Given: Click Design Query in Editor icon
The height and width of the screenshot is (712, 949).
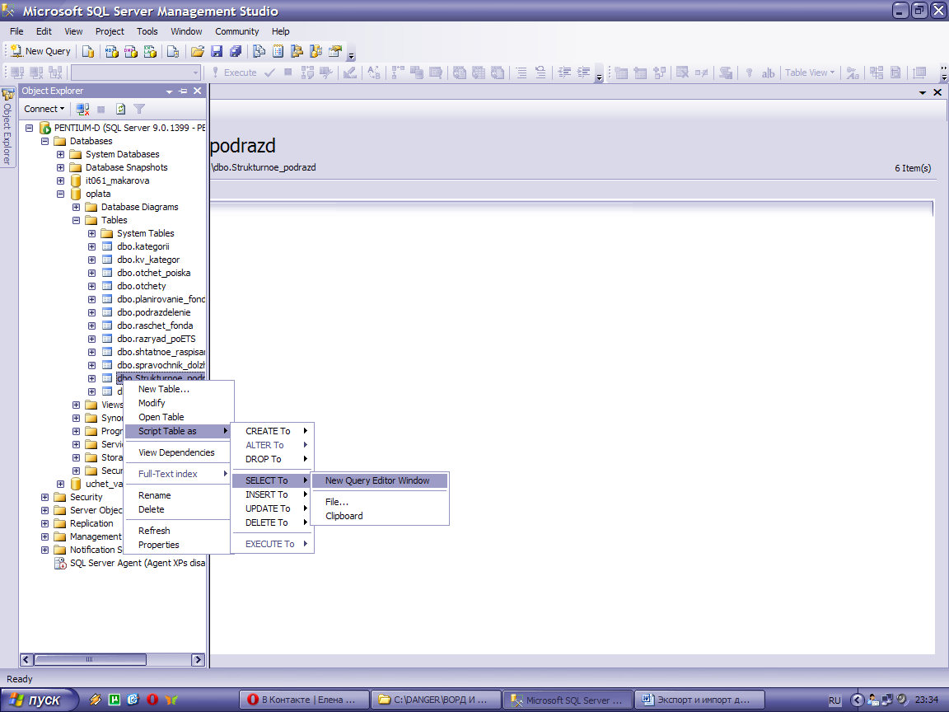Looking at the screenshot, I should pos(350,73).
